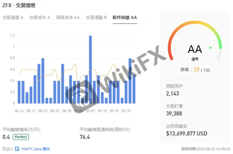Click the reconnect time value 76.4
Viewport: 233px width, 154px height.
click(x=85, y=137)
